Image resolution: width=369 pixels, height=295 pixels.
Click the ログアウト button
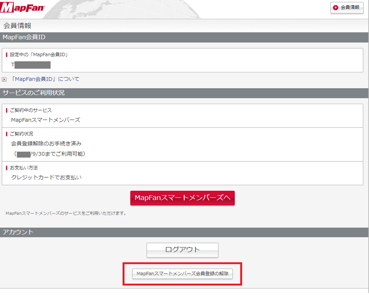(x=182, y=250)
